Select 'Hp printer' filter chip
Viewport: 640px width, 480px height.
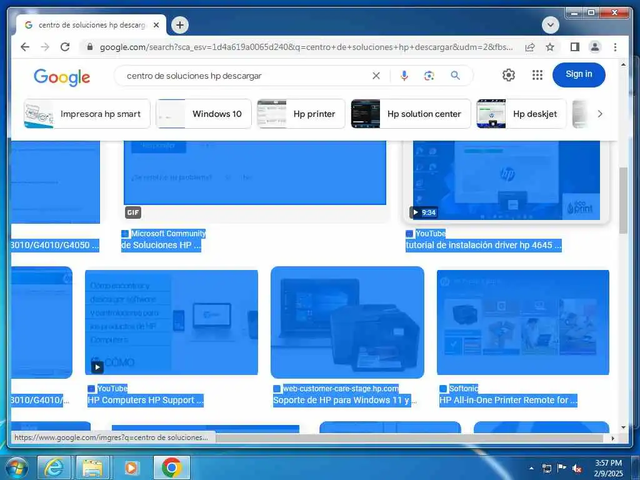point(301,114)
